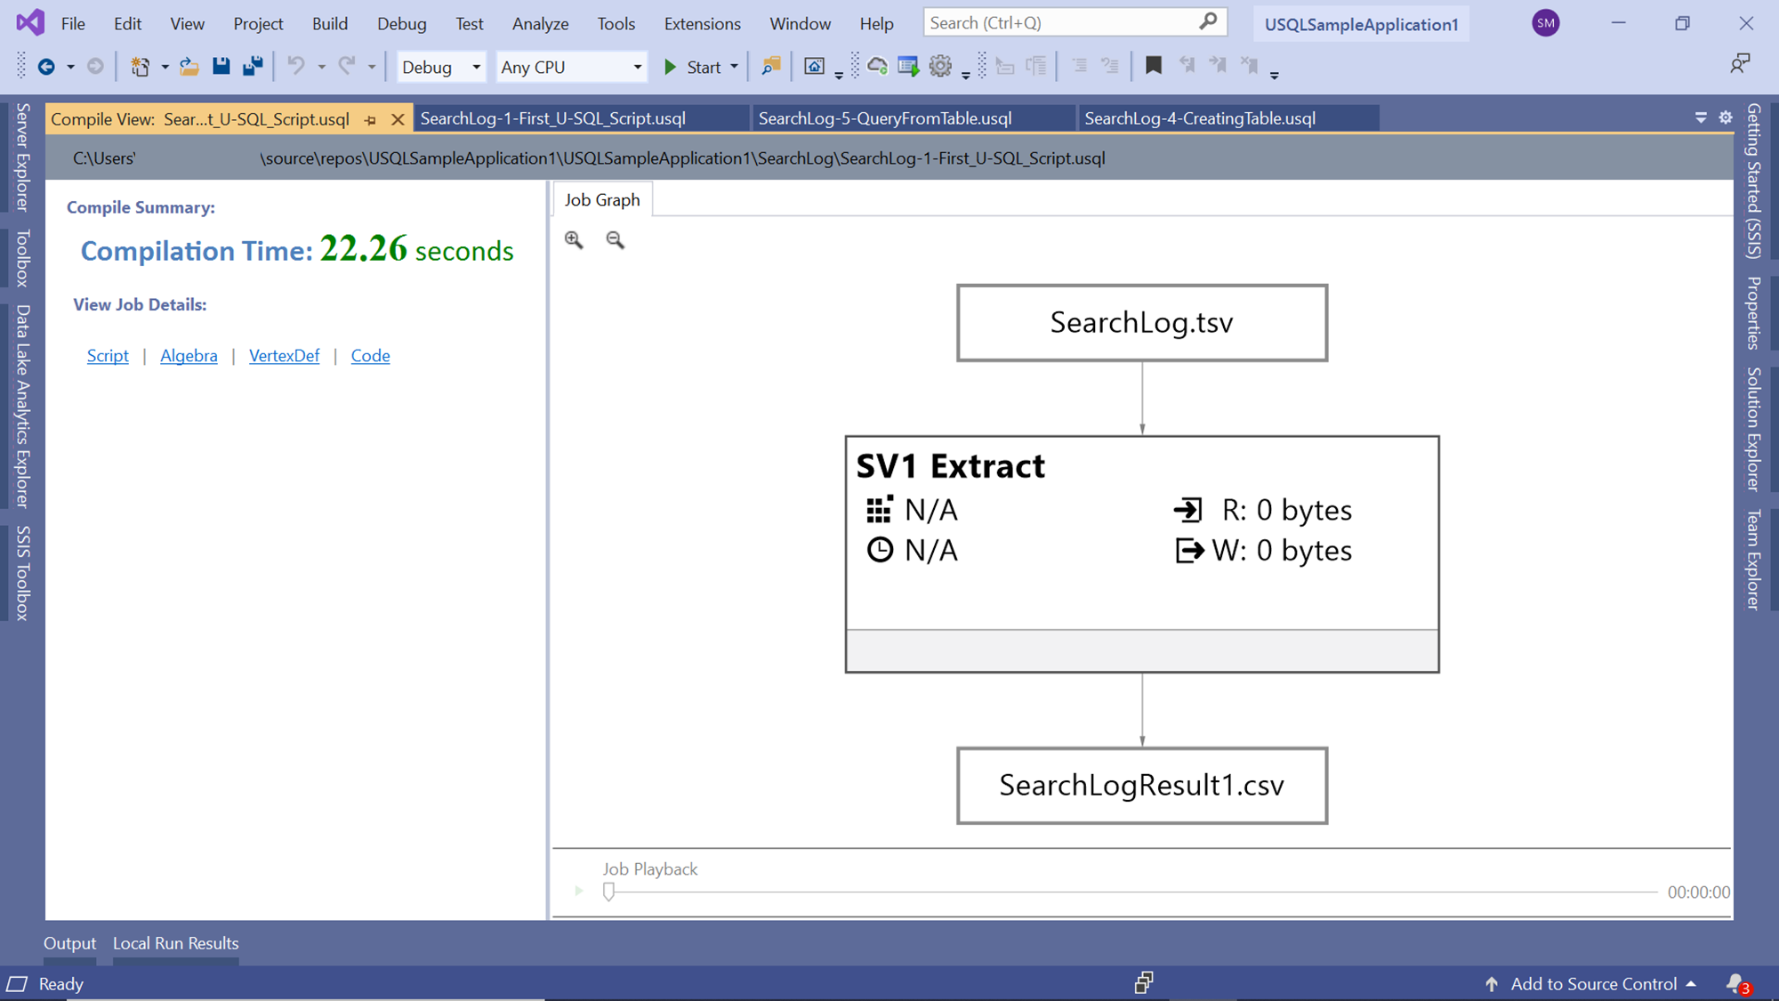
Task: Click the Send Feedback icon
Action: [x=1739, y=63]
